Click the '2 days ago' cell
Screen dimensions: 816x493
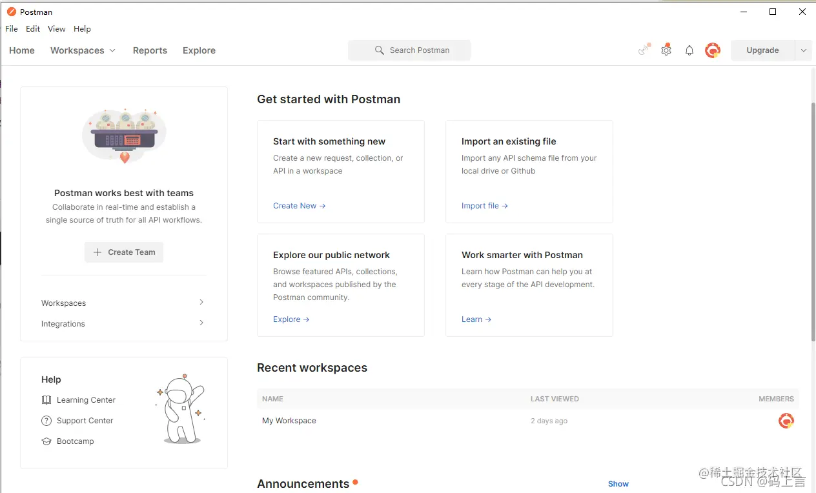(x=549, y=421)
